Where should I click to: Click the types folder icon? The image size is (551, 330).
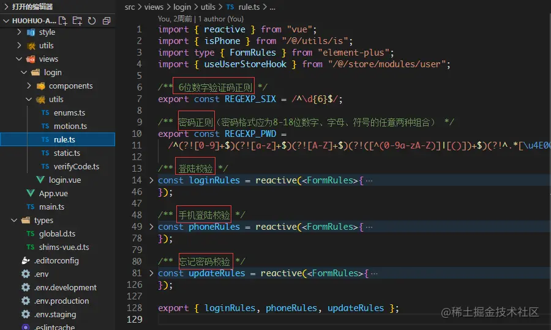pos(26,220)
